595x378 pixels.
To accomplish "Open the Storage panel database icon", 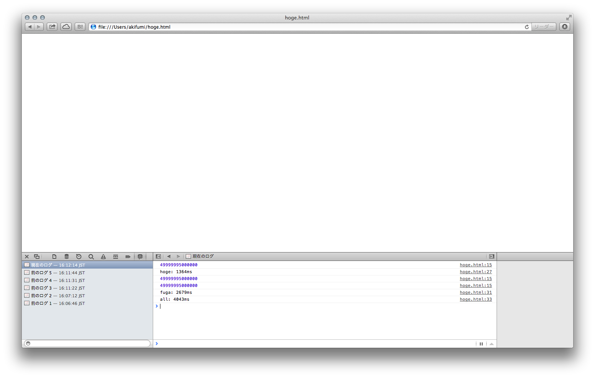I will tap(67, 257).
